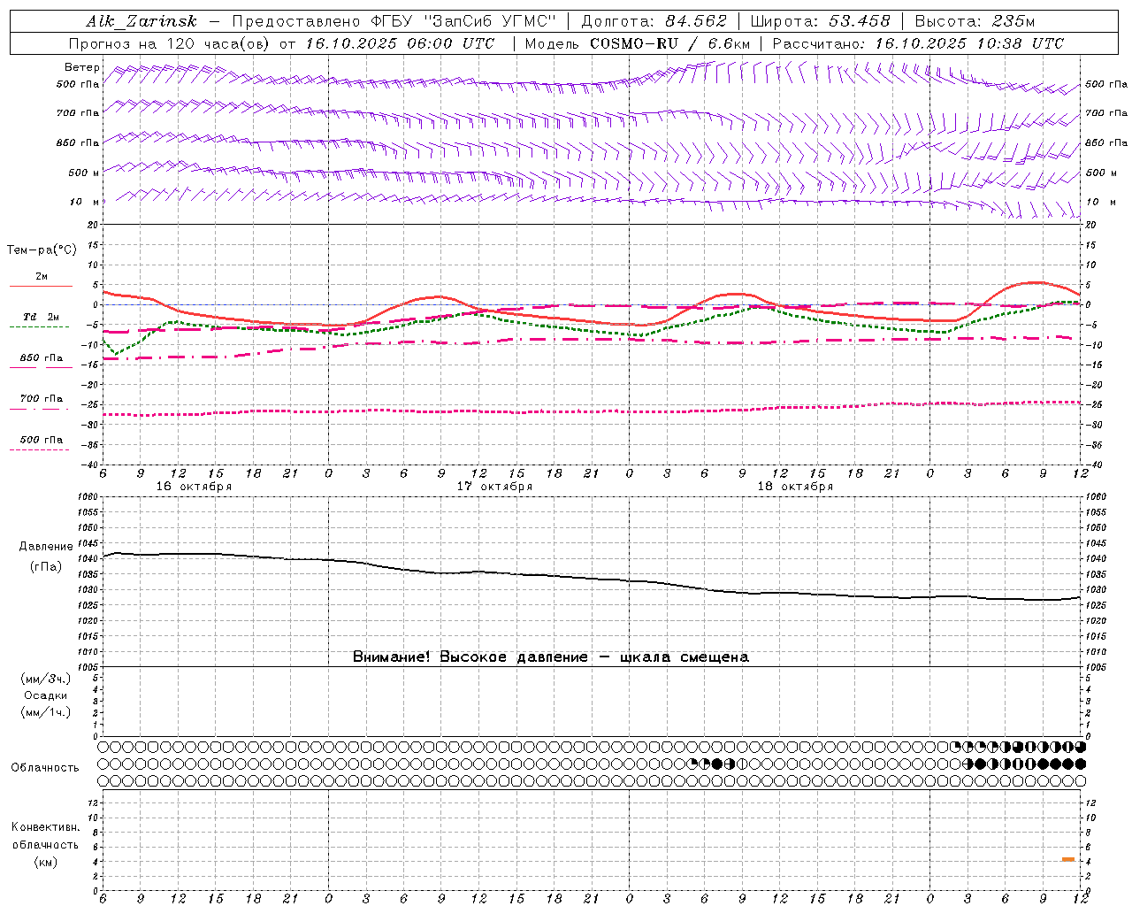Click the 17 октября date label

tap(494, 487)
